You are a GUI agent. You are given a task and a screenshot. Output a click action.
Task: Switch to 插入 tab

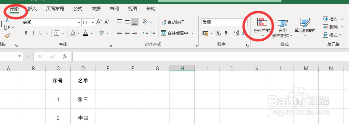32,9
